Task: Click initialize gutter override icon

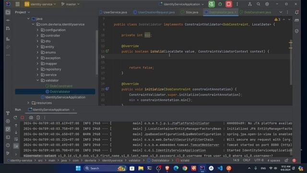Action: (x=107, y=89)
